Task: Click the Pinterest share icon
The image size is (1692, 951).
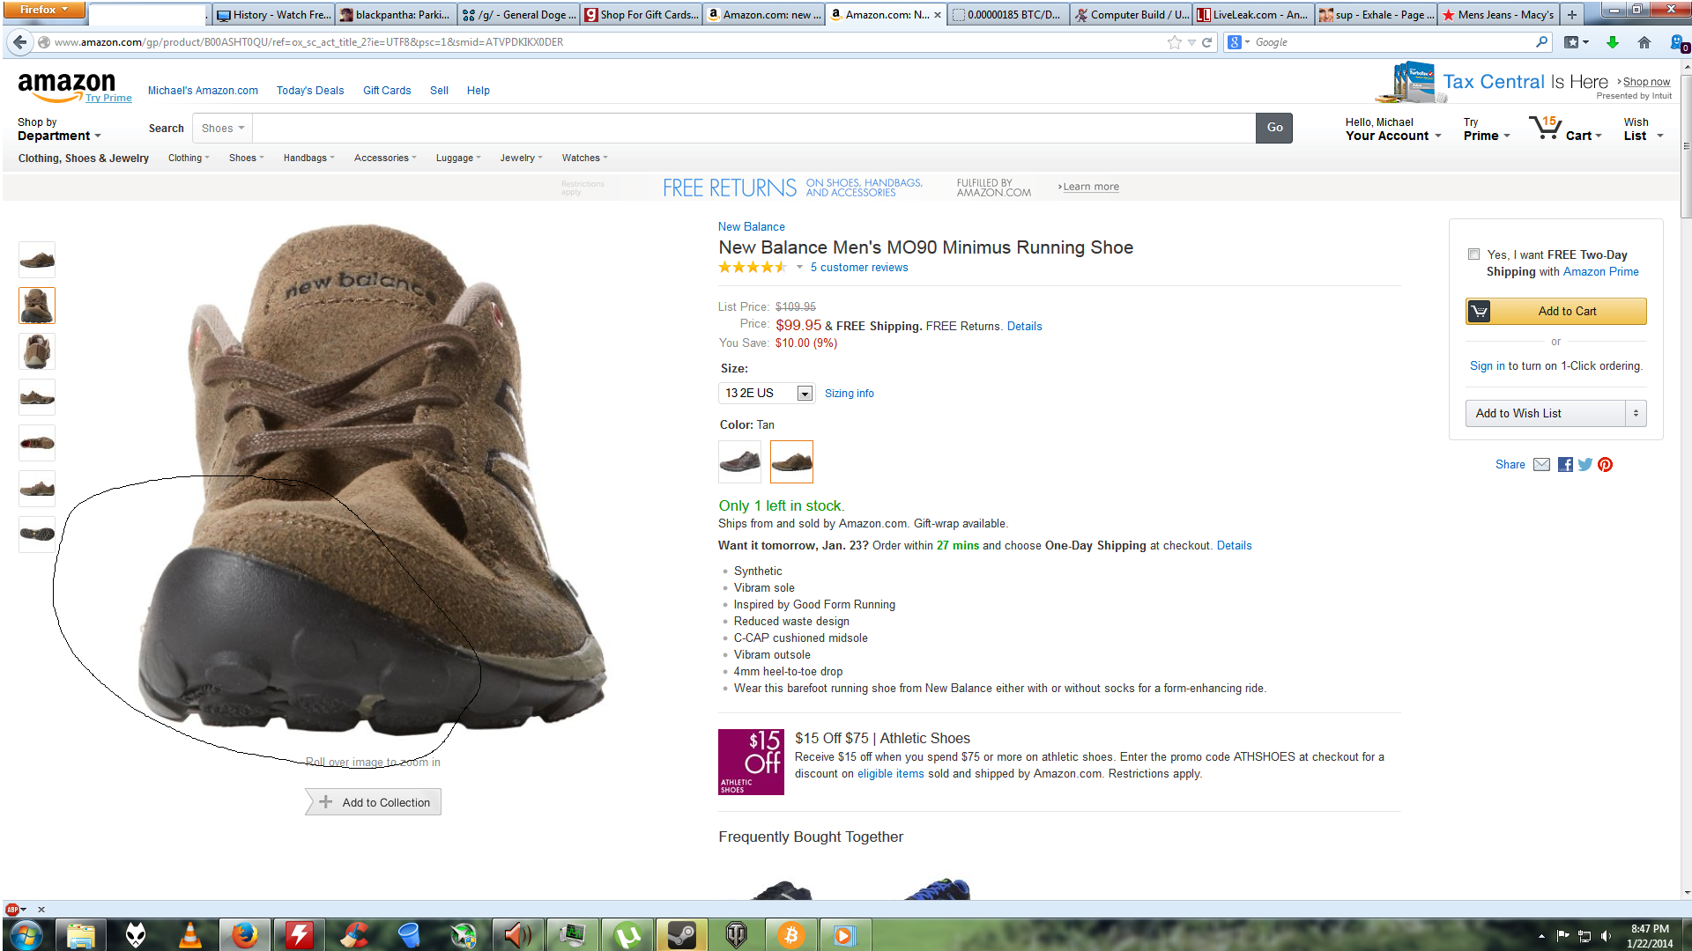Action: point(1605,465)
